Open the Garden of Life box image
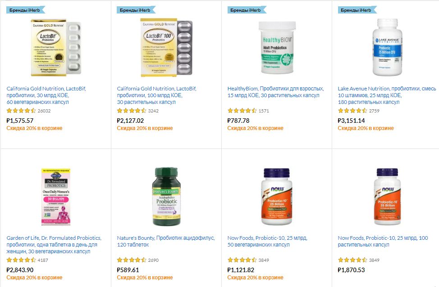 point(56,197)
